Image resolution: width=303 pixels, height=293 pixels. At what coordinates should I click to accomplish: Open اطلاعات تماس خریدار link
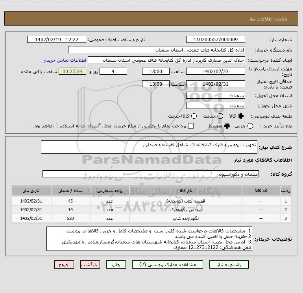tap(65, 60)
